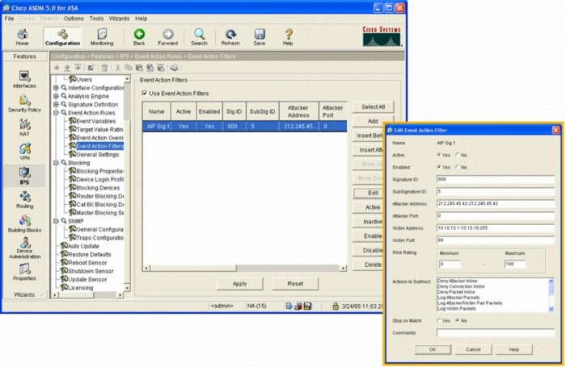Click the Refresh toolbar icon
Image resolution: width=566 pixels, height=367 pixels.
pos(230,37)
